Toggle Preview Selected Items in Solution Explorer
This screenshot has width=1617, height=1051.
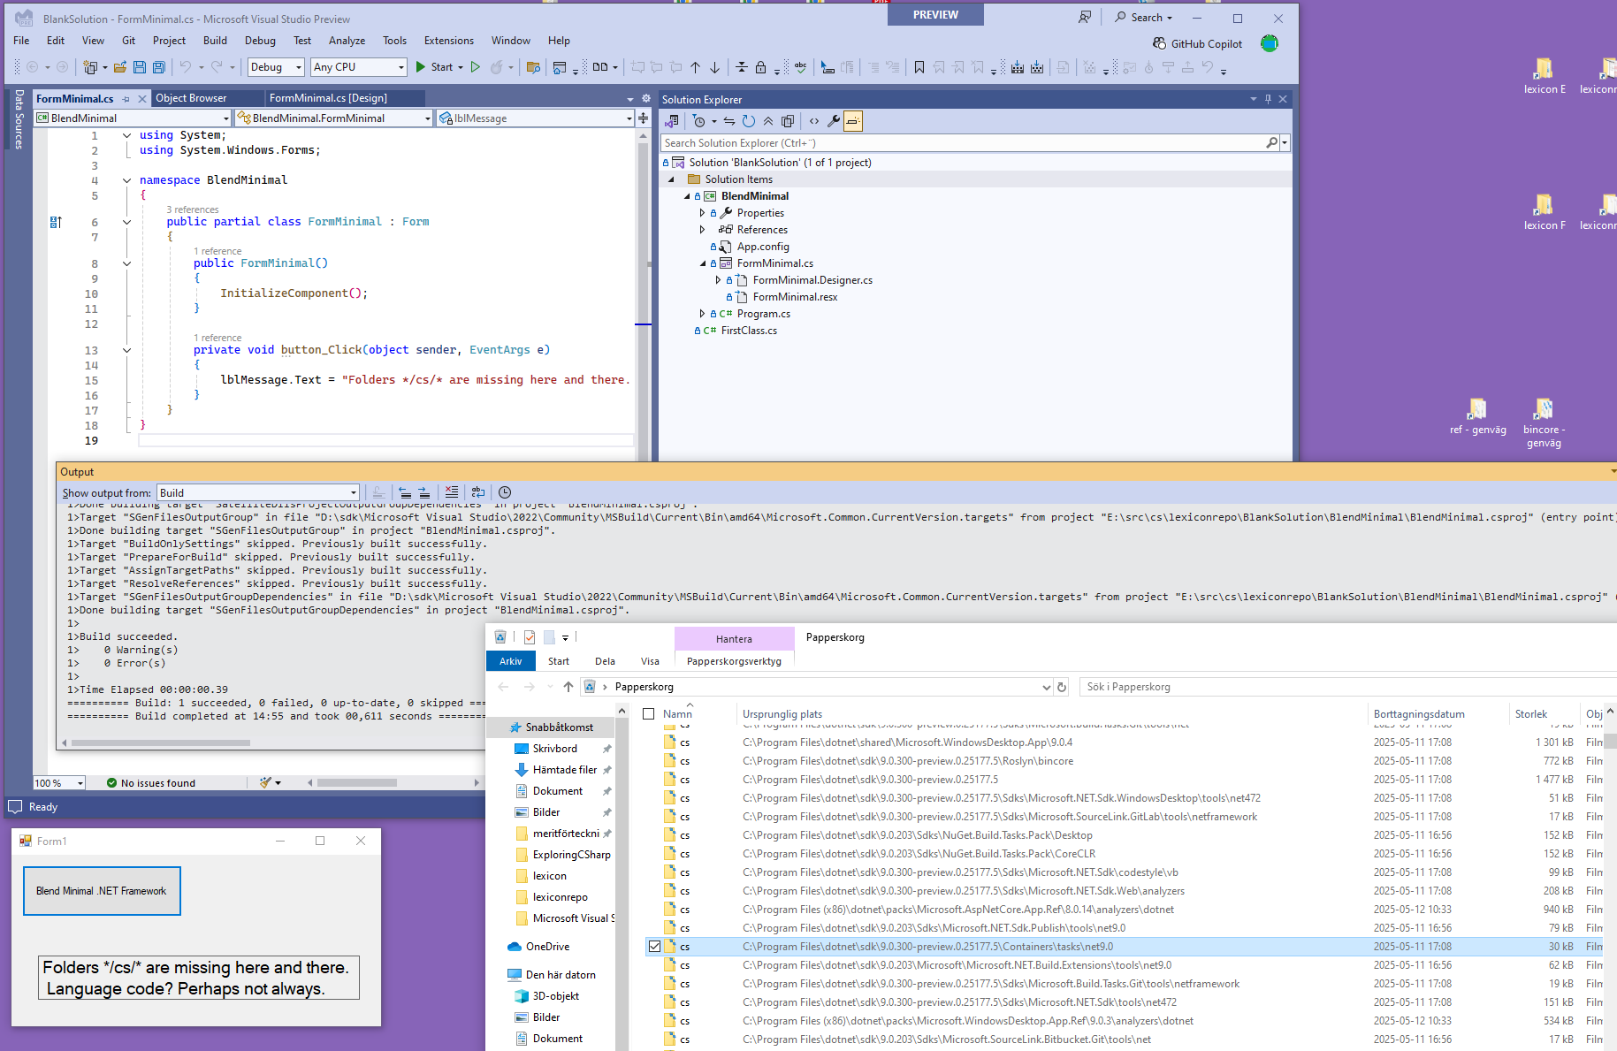pos(852,121)
